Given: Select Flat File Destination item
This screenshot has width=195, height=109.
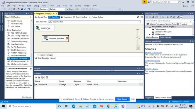Looking at the screenshot, I should pyautogui.click(x=18, y=47).
